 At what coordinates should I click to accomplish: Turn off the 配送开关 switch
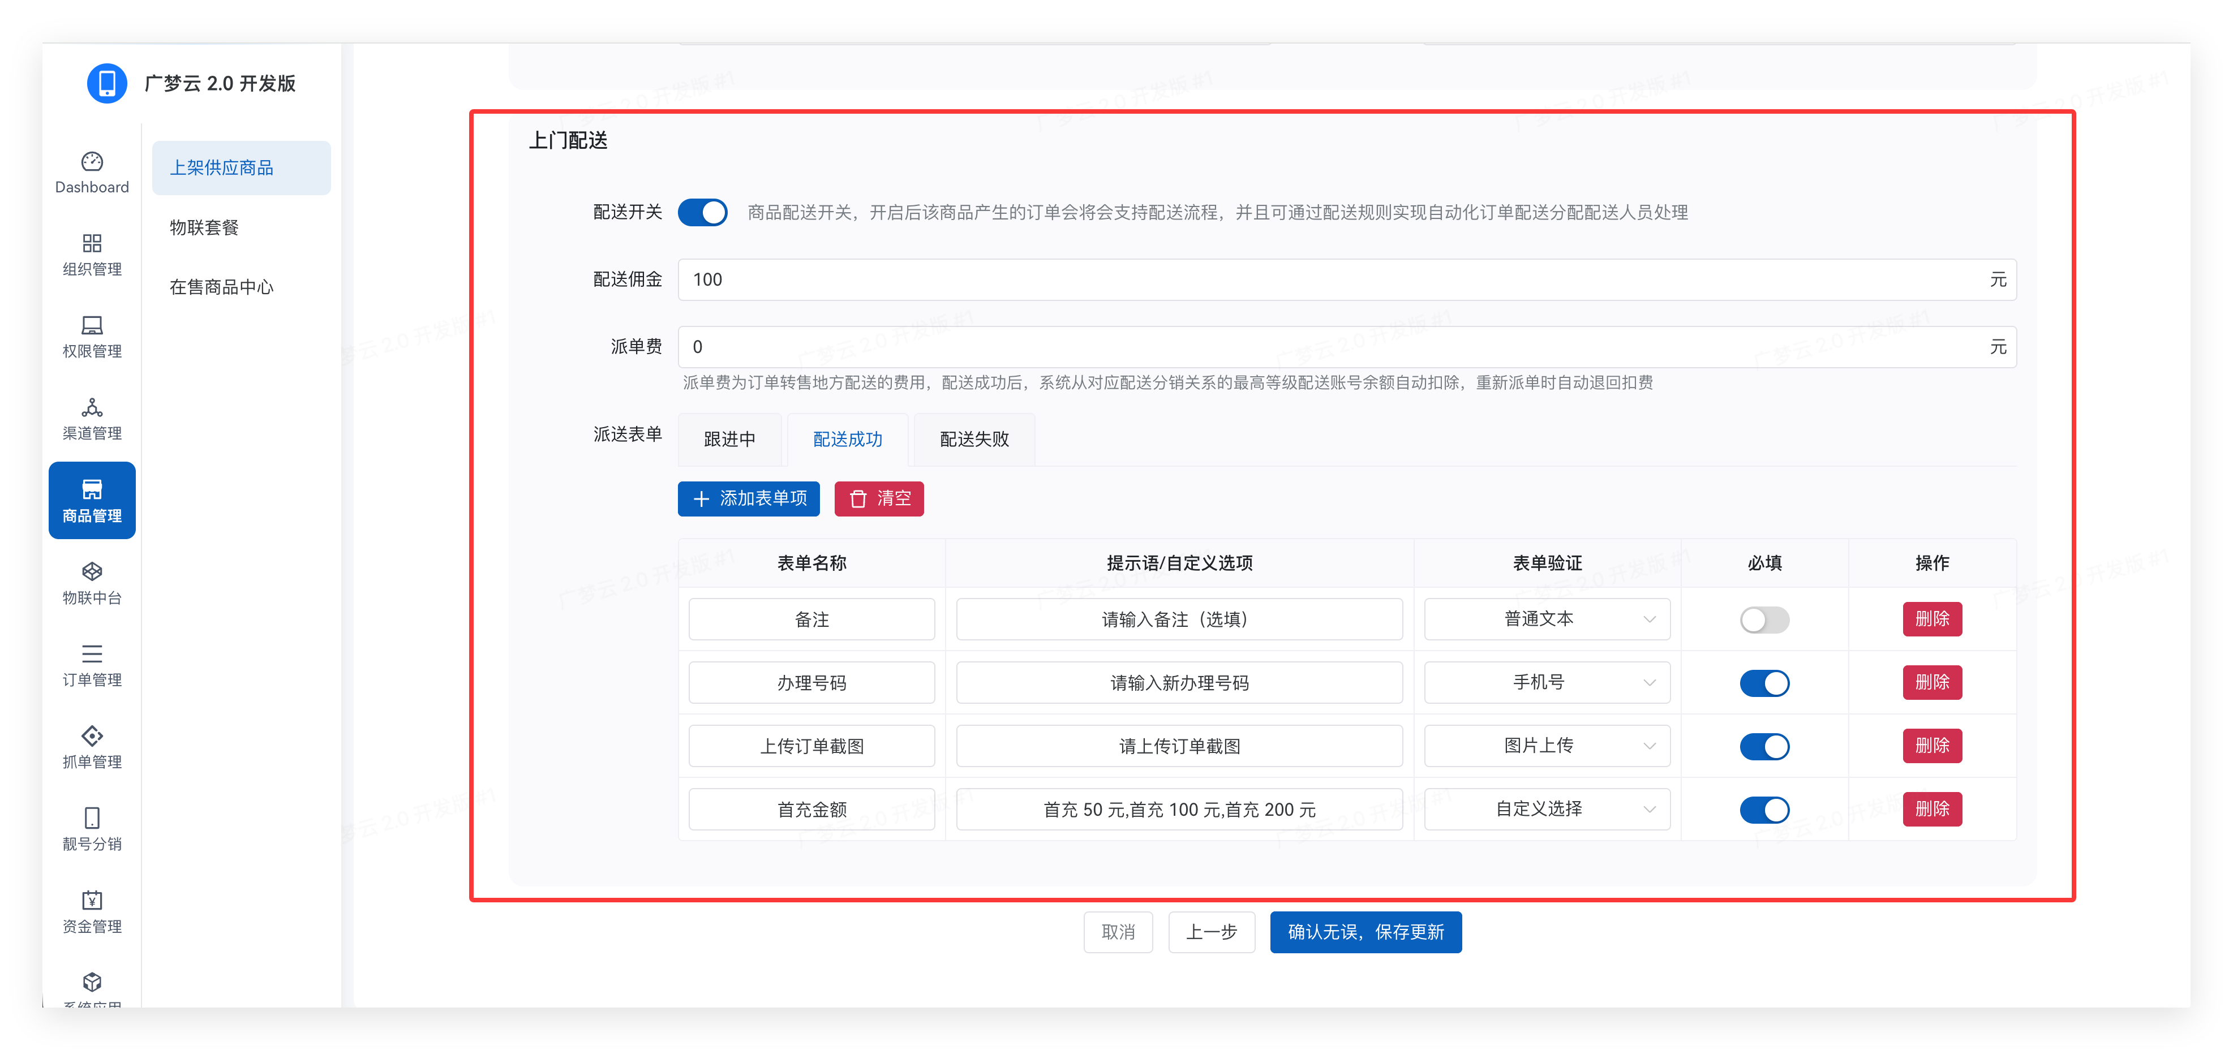pos(702,212)
